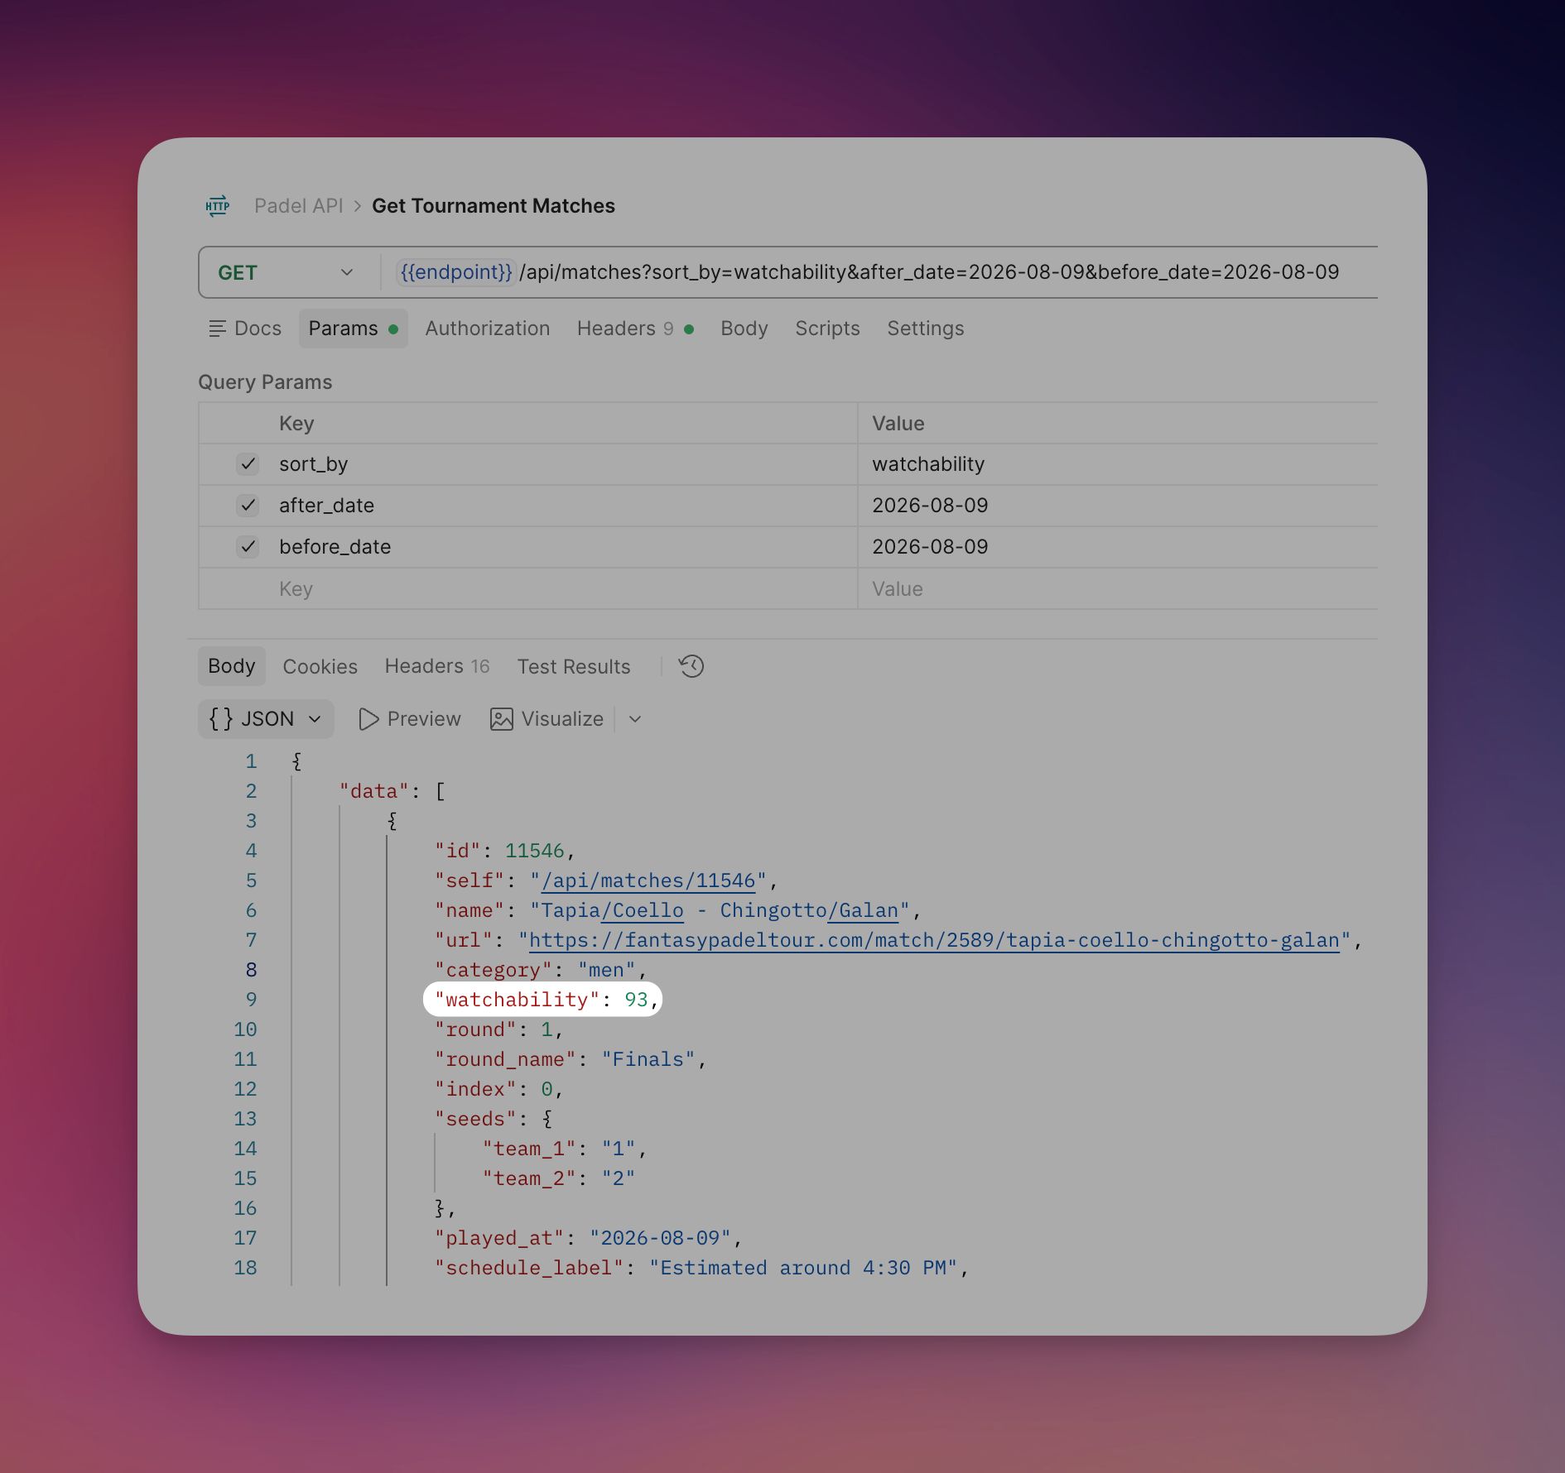Click the "round": 1 line

(499, 1029)
